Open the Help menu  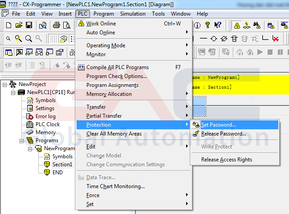[x=202, y=14]
